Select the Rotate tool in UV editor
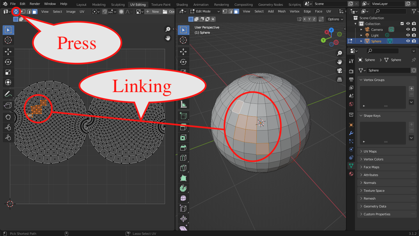The image size is (419, 236). click(8, 62)
